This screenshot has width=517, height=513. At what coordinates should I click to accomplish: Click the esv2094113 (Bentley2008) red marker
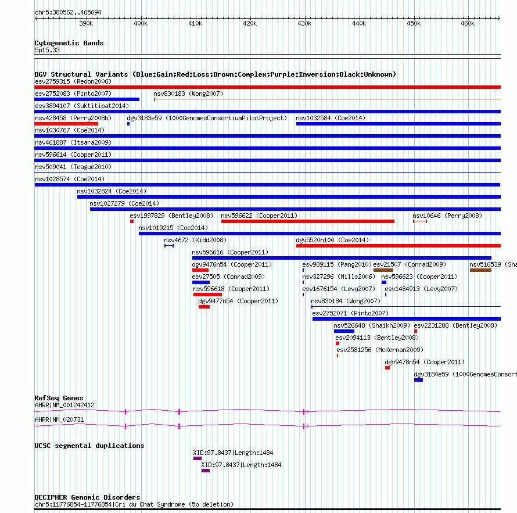coord(338,343)
